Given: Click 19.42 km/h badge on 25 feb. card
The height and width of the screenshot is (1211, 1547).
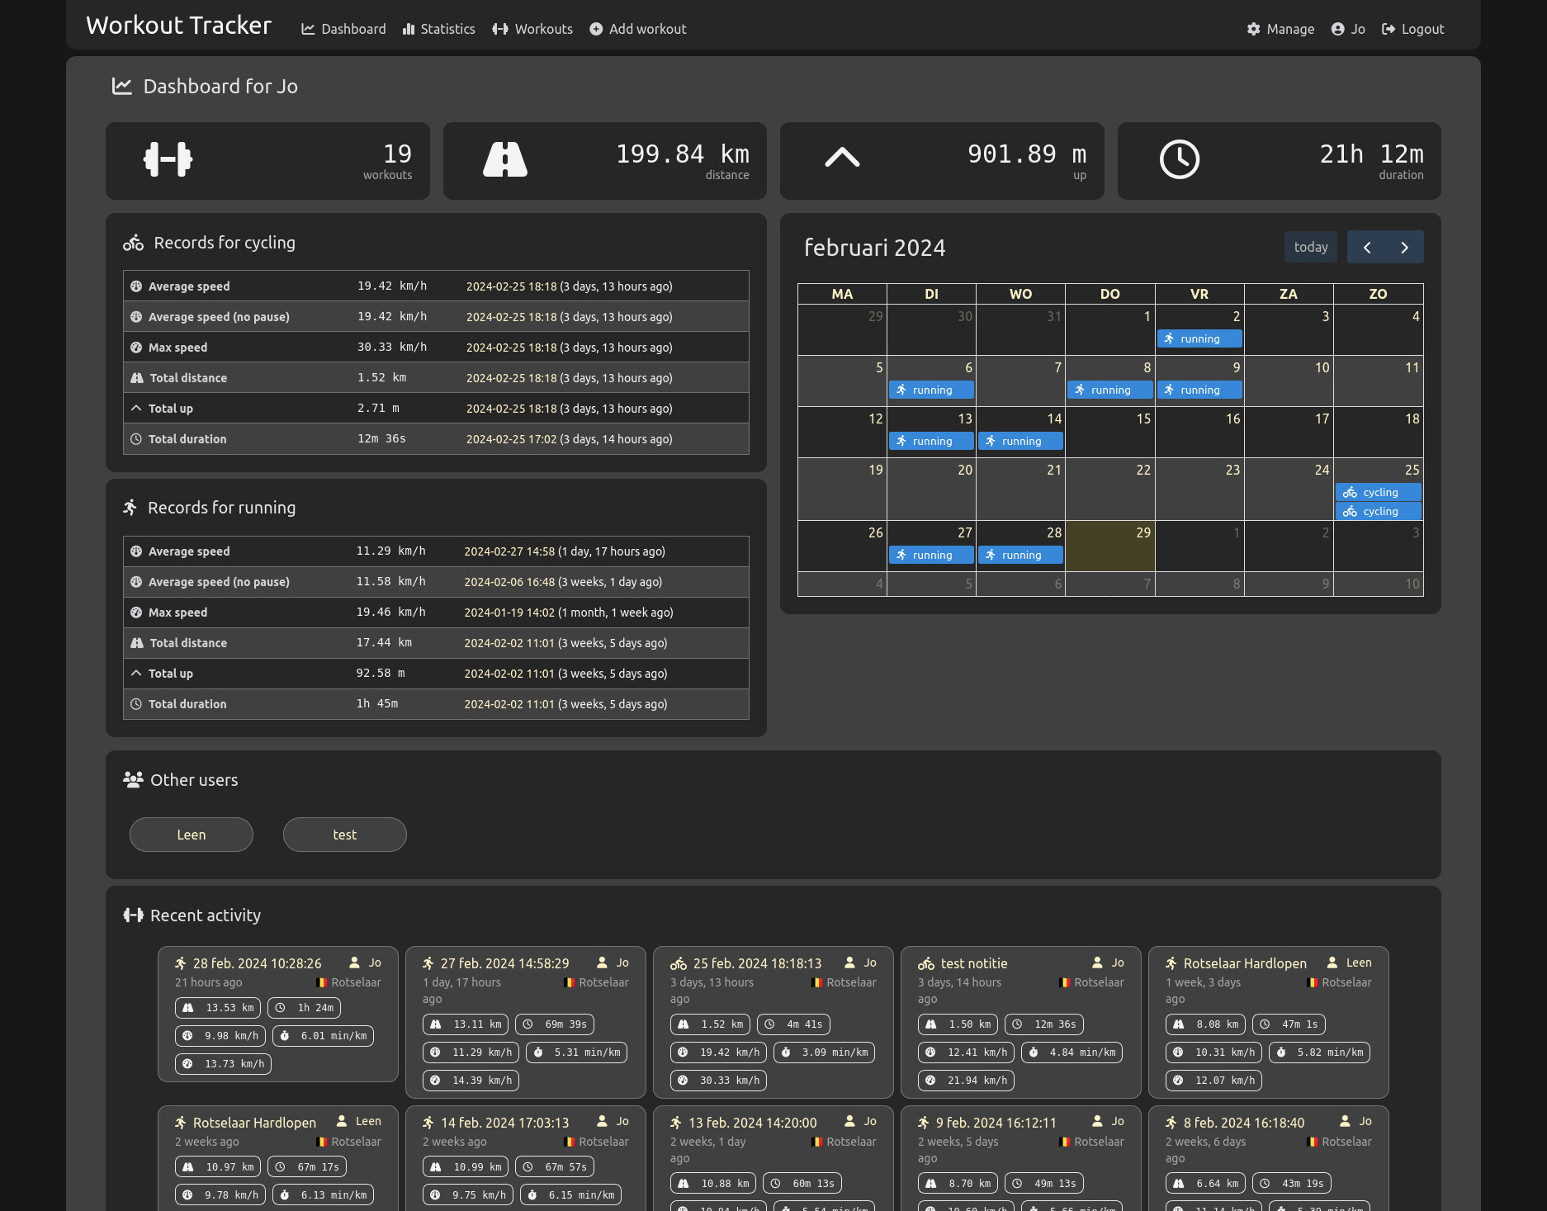Looking at the screenshot, I should 718,1053.
